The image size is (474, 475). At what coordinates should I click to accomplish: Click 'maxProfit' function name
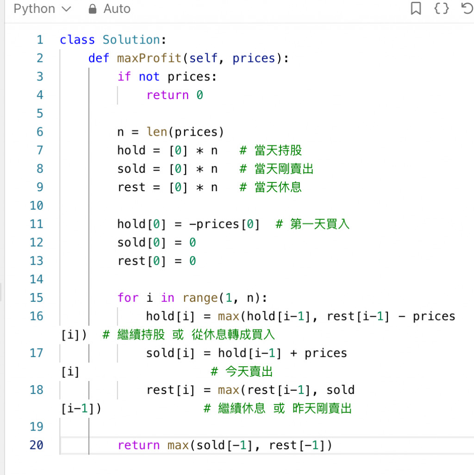point(149,58)
